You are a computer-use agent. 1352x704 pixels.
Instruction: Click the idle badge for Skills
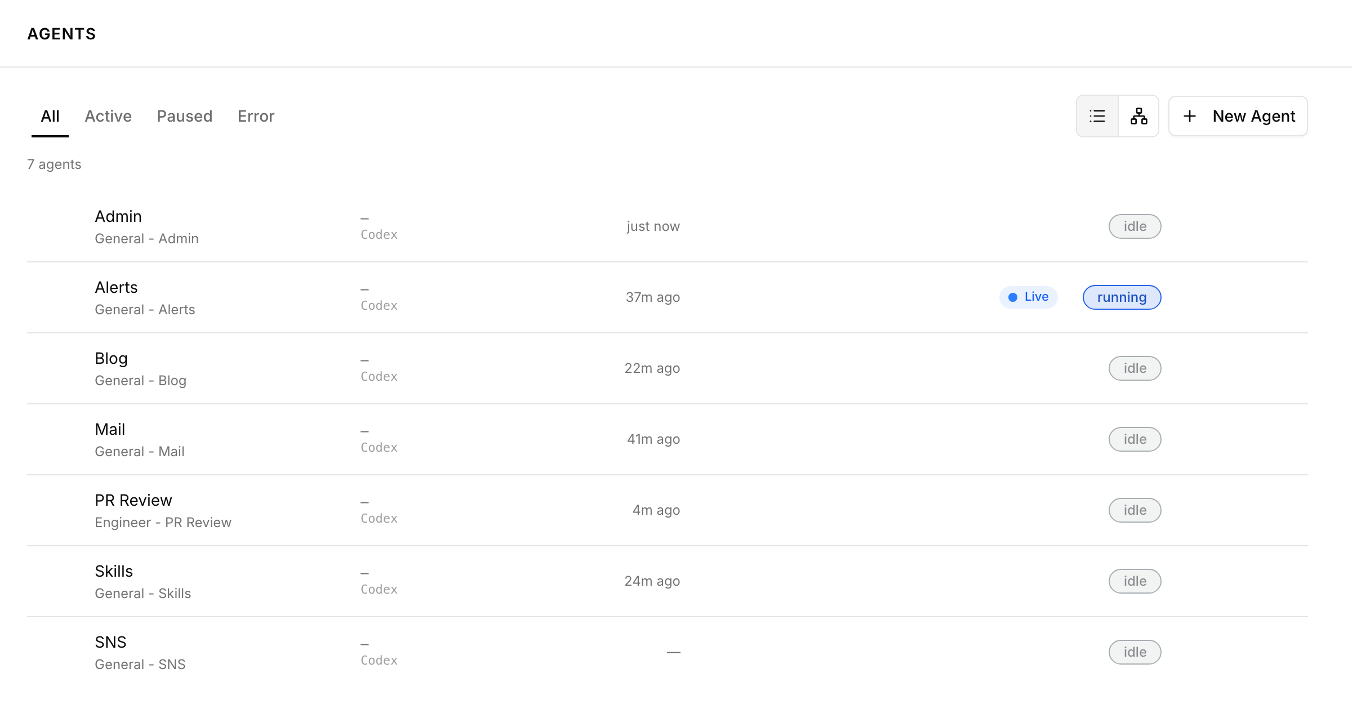(x=1135, y=581)
